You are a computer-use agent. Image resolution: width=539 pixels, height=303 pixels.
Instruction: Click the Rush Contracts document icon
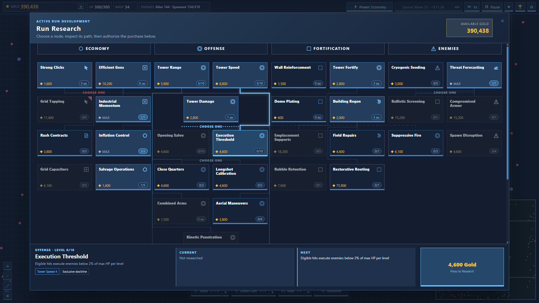pyautogui.click(x=86, y=136)
